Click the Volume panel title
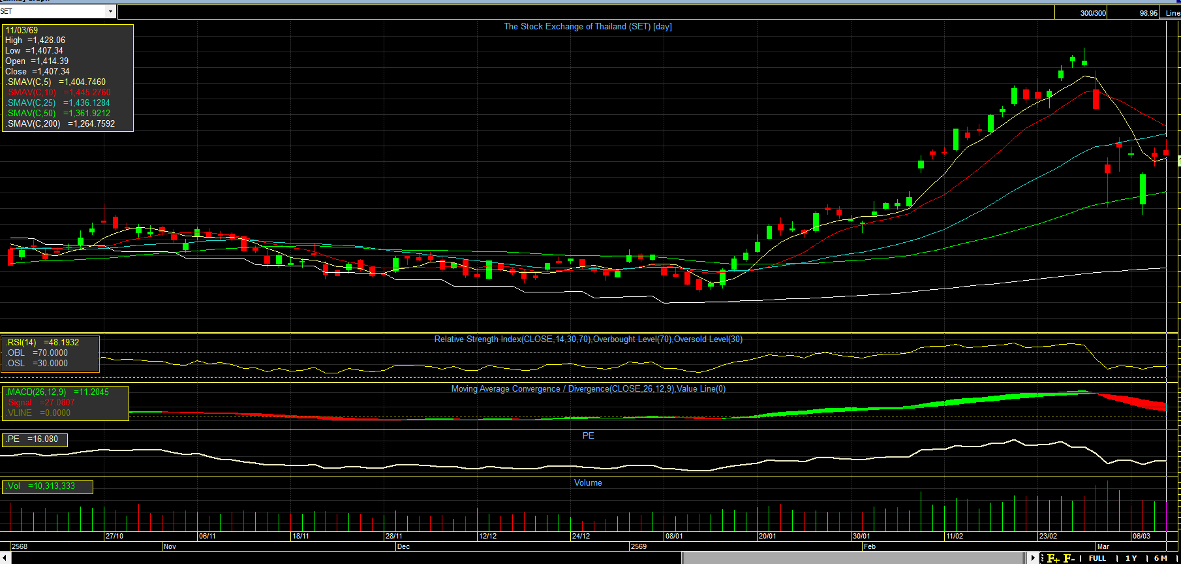The width and height of the screenshot is (1181, 564). 588,483
